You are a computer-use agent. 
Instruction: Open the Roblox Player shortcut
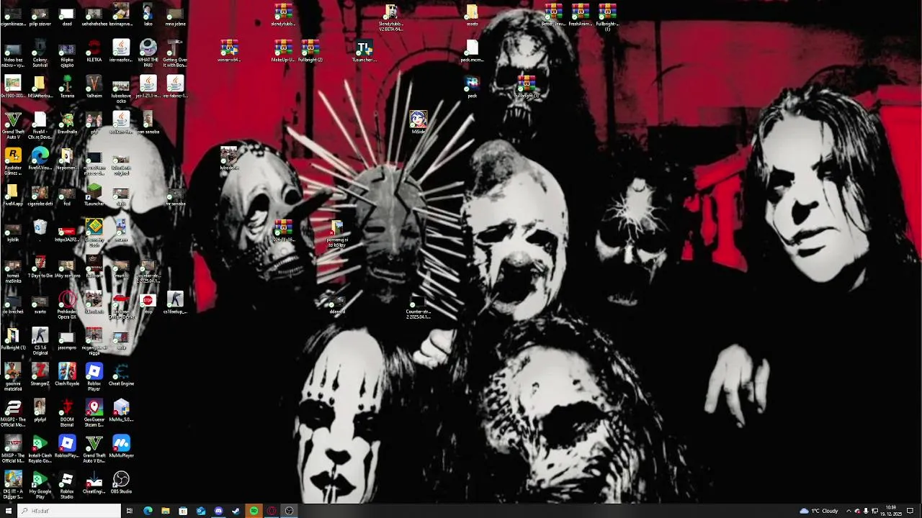coord(94,376)
